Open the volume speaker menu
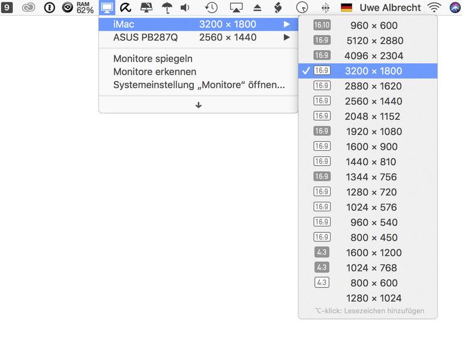Viewport: 462px width, 347px height. click(185, 8)
